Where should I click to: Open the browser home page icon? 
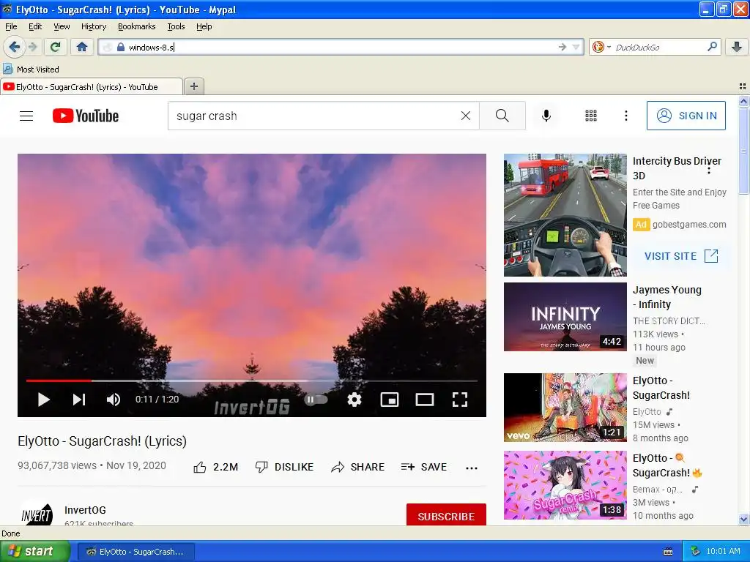tap(82, 47)
